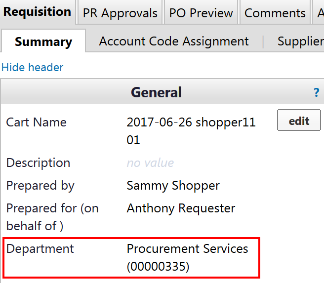This screenshot has height=283, width=324.
Task: Click the Department field label
Action: click(x=40, y=249)
